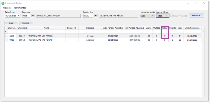Screen dimensions: 210x103
Task: Sort by the Funcionário column header
Action: (22, 28)
